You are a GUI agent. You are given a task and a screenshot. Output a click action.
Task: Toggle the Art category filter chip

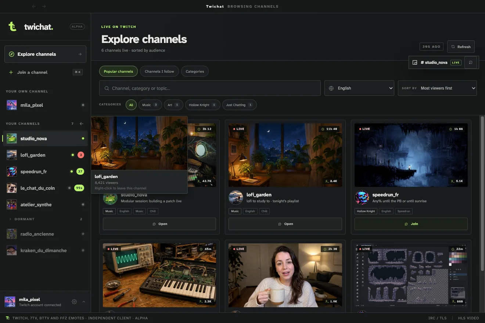(x=173, y=105)
